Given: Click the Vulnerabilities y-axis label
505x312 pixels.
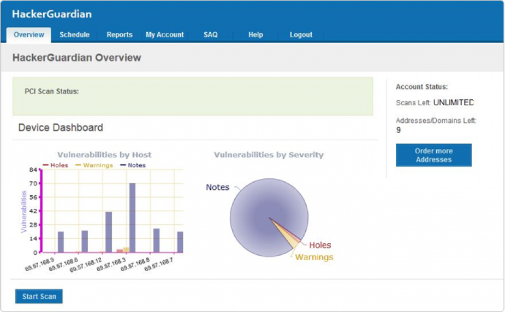Looking at the screenshot, I should coord(24,212).
